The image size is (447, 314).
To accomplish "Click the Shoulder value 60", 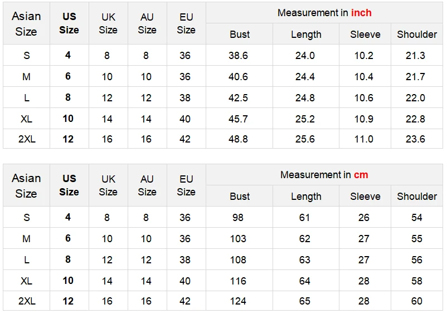I will click(x=416, y=301).
